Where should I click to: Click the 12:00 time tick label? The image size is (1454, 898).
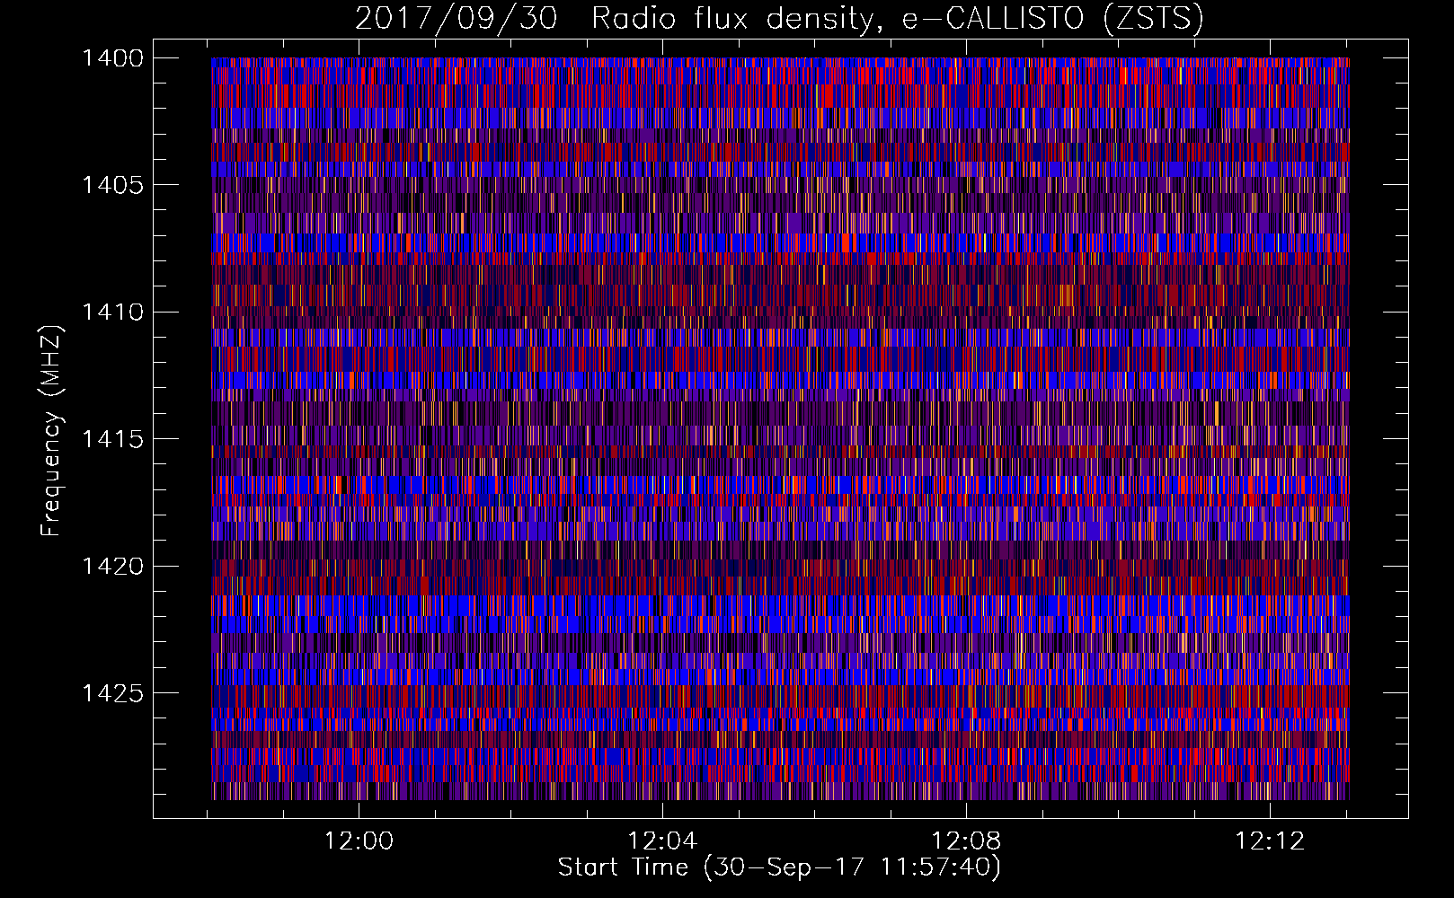[359, 841]
